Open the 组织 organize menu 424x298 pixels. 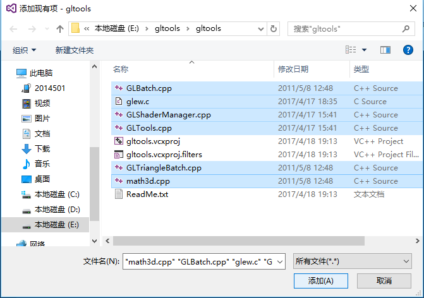tap(24, 51)
